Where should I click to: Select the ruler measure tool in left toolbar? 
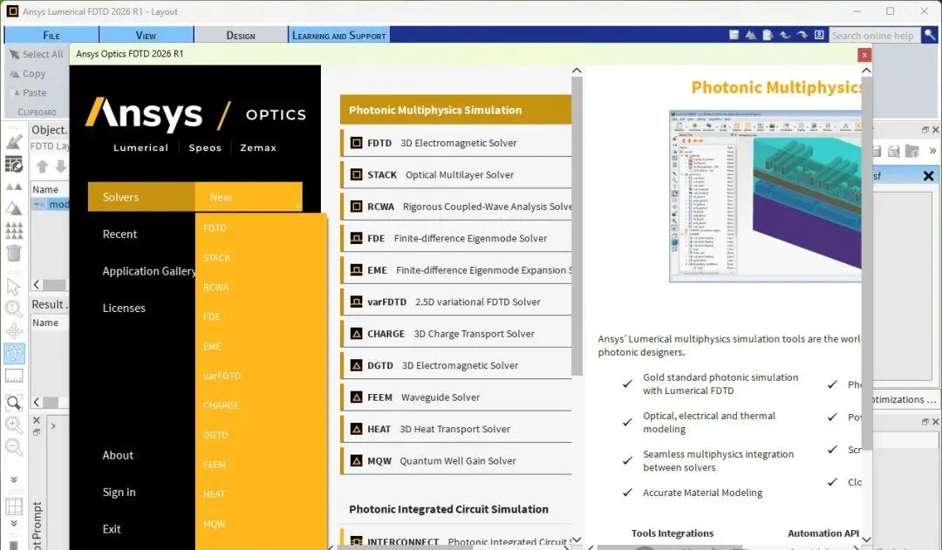click(14, 376)
